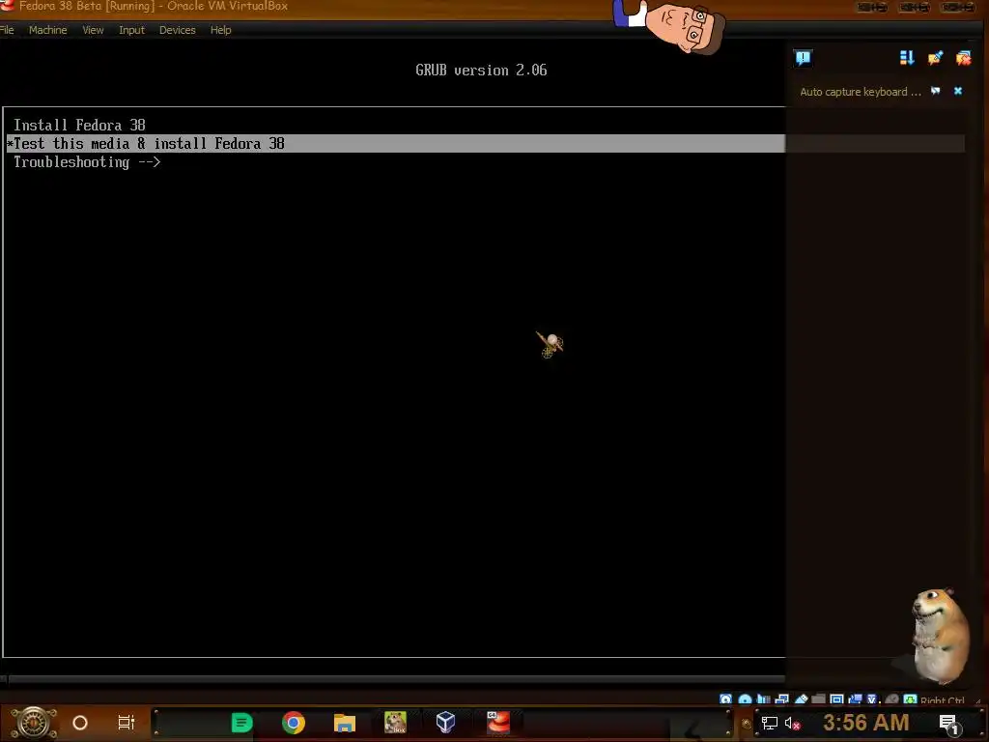Image resolution: width=989 pixels, height=742 pixels.
Task: Click the virtualization CPU status icon
Action: (x=873, y=699)
